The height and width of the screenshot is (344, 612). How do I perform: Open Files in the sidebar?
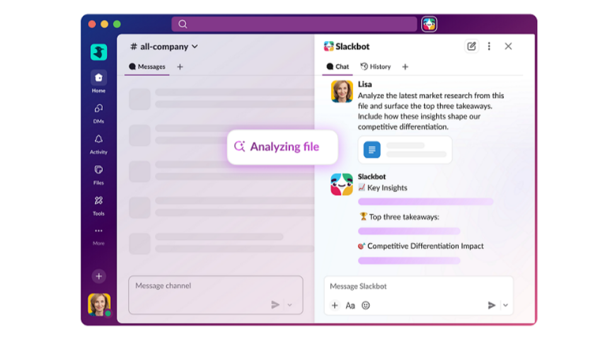(98, 170)
